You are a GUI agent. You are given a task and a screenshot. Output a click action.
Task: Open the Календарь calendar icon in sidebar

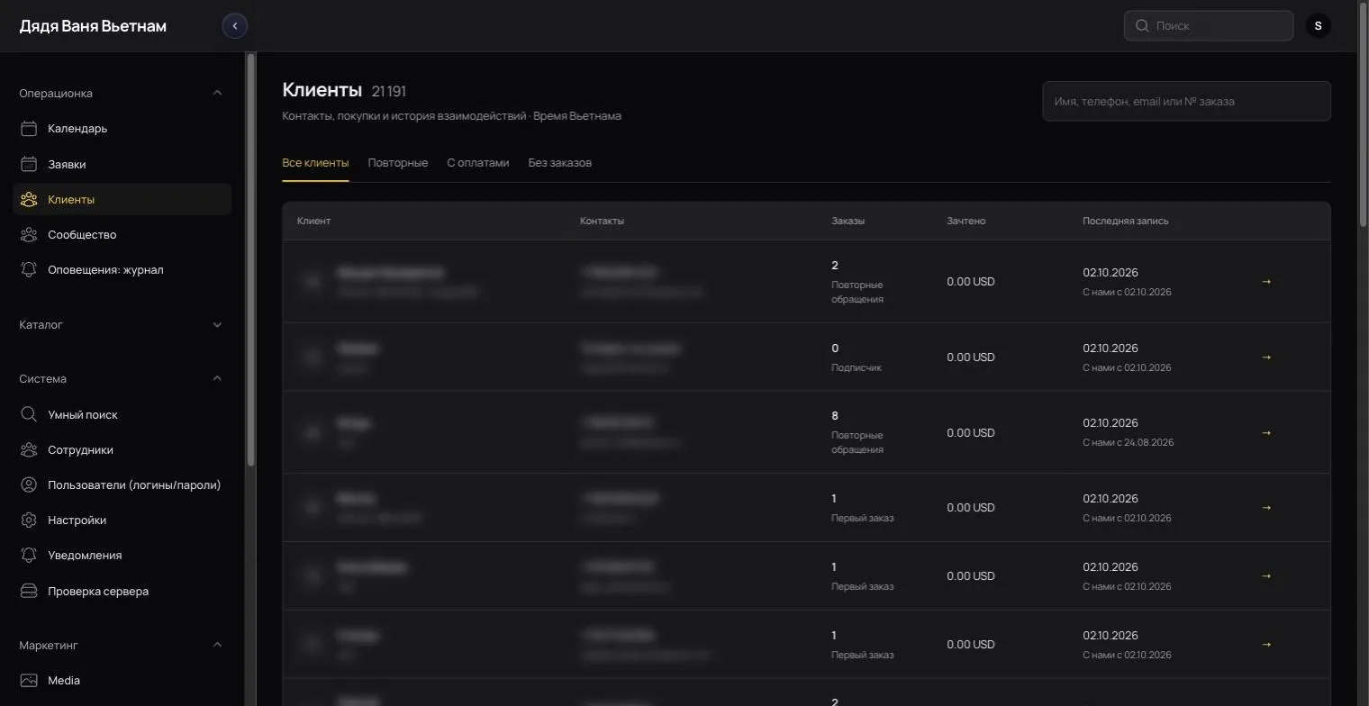point(29,129)
